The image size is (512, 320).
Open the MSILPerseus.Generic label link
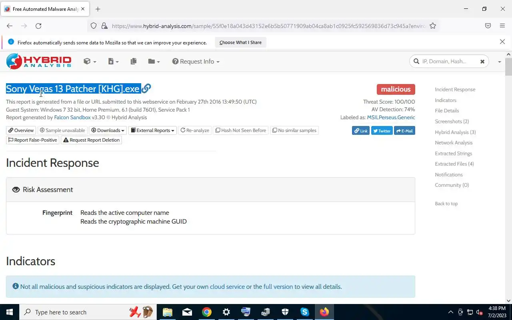[x=391, y=118]
